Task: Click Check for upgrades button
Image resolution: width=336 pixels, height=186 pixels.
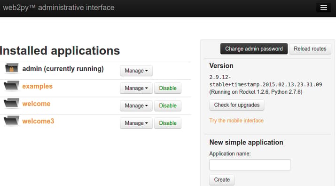Action: [237, 105]
